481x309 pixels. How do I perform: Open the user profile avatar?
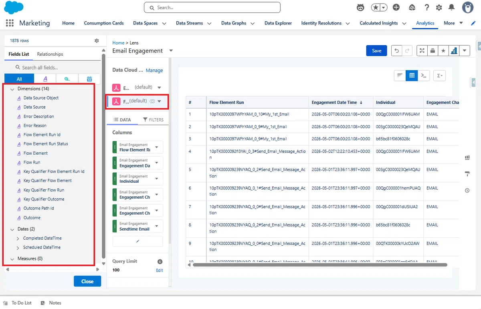(x=467, y=8)
